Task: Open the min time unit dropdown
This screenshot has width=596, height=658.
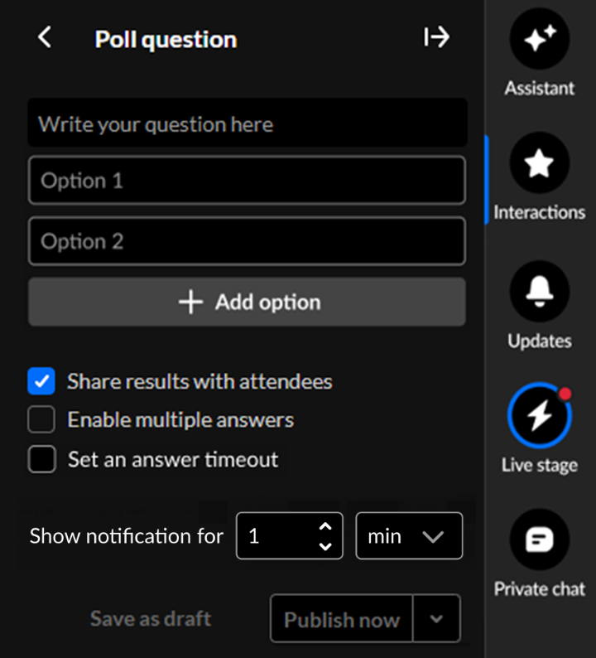Action: pos(409,536)
